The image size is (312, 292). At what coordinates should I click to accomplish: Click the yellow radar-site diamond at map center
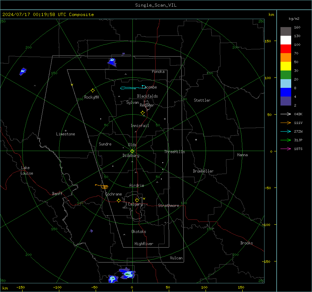(132, 151)
